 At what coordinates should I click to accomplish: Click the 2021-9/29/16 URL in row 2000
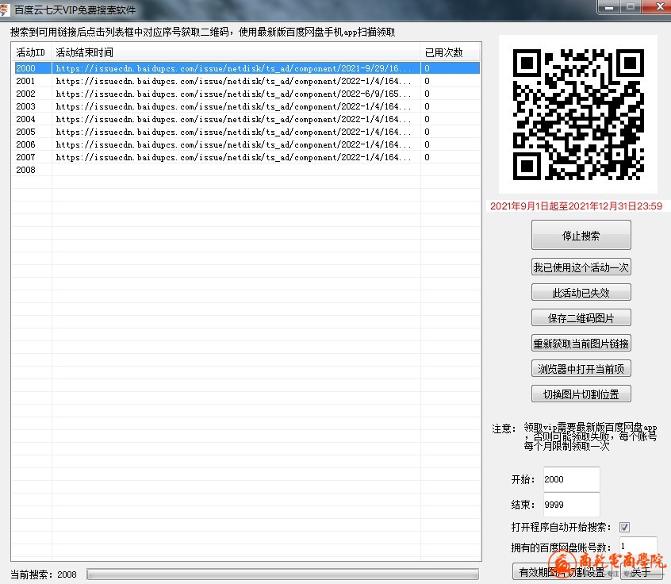point(234,68)
